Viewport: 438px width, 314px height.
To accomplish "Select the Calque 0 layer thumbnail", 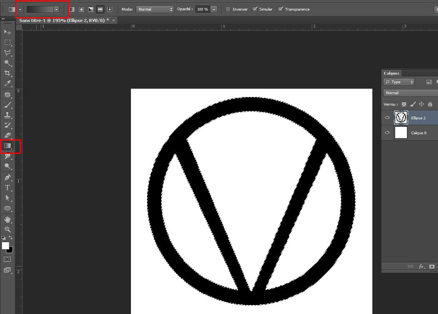I will pyautogui.click(x=401, y=132).
